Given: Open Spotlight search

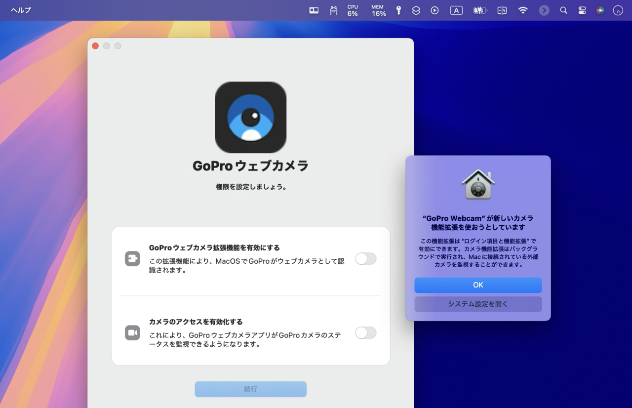Looking at the screenshot, I should tap(563, 10).
